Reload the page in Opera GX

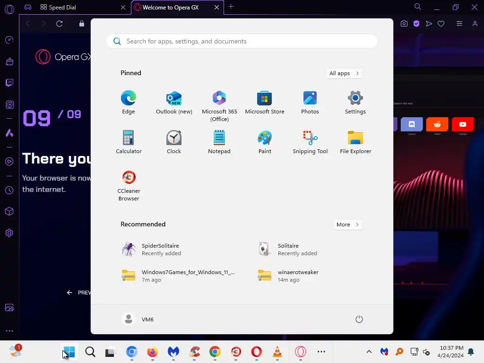click(x=59, y=24)
